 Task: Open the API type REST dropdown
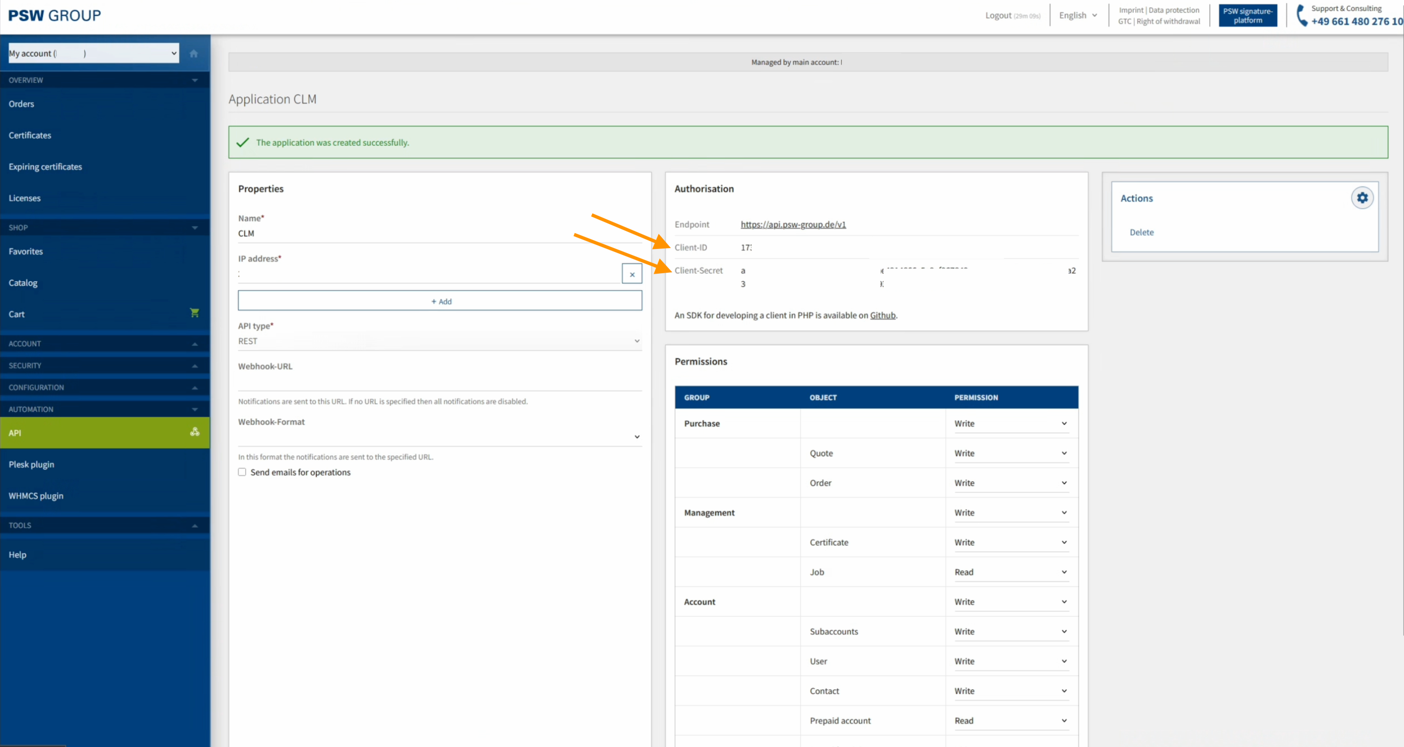(x=440, y=341)
